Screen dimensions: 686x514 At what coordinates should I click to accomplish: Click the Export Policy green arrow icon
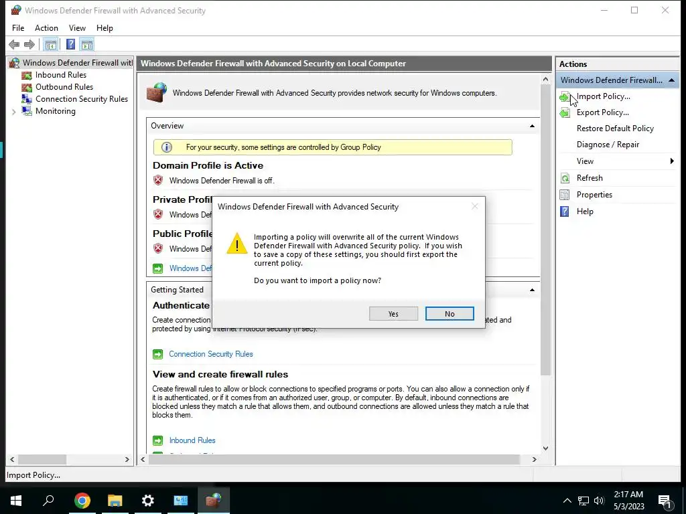(x=565, y=112)
